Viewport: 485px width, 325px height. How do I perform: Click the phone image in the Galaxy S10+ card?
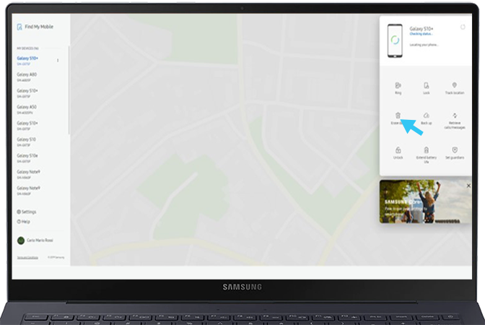coord(395,40)
